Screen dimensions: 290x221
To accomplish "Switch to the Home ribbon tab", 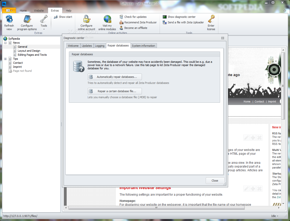I will coord(23,11).
